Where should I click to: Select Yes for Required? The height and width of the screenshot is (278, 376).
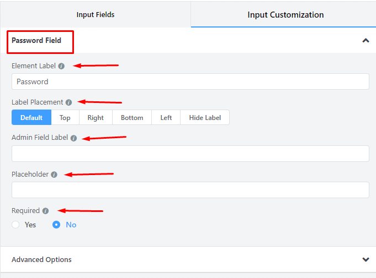tap(15, 225)
